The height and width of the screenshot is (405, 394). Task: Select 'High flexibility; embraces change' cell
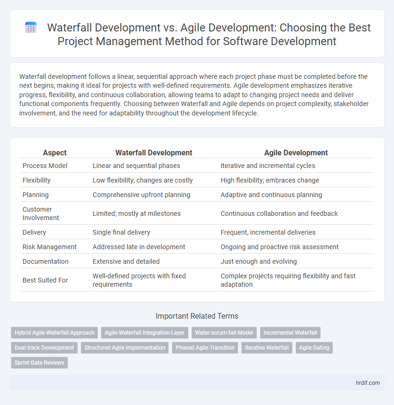[x=296, y=180]
